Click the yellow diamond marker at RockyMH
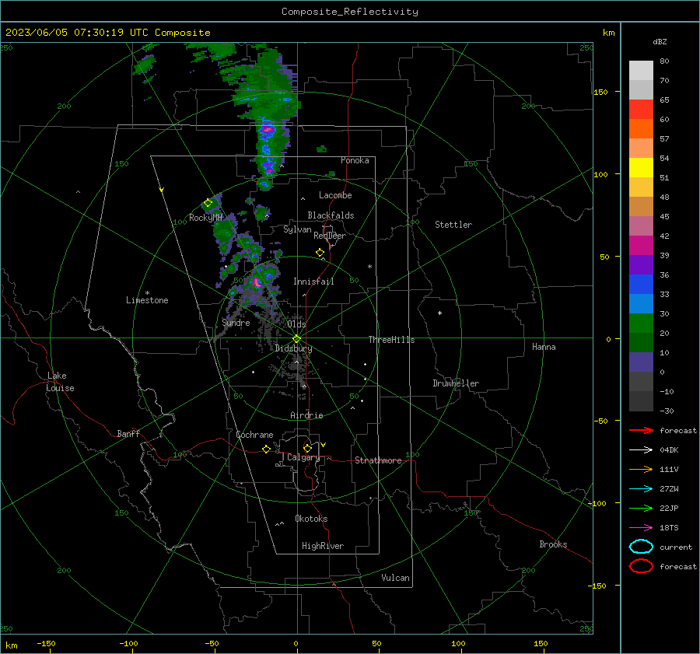The width and height of the screenshot is (700, 654). [208, 203]
